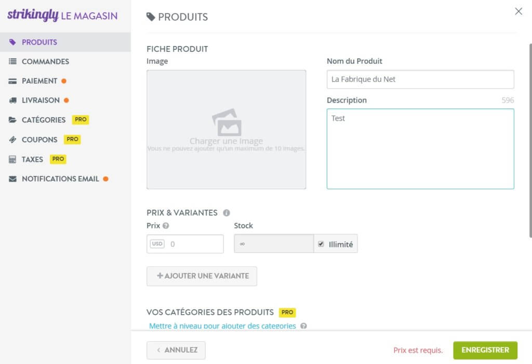Click the ticket icon beside Coupons
This screenshot has height=364, width=532.
pos(12,139)
